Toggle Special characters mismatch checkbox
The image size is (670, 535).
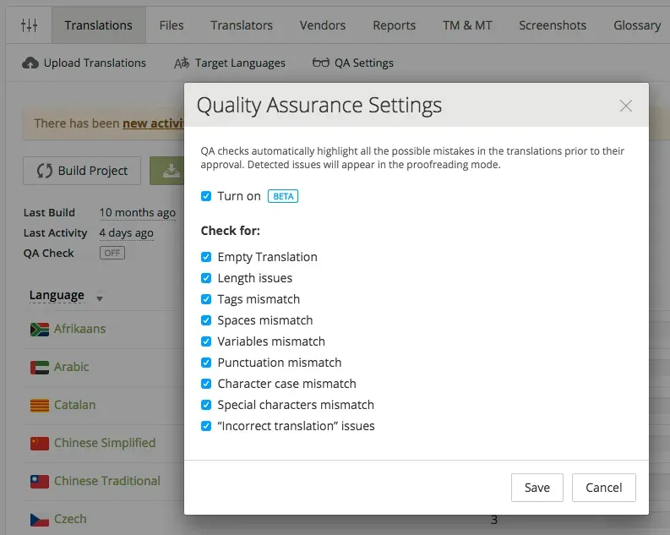tap(206, 405)
